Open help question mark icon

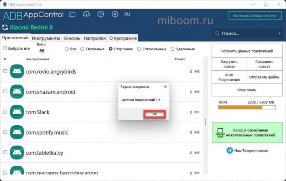100,14
